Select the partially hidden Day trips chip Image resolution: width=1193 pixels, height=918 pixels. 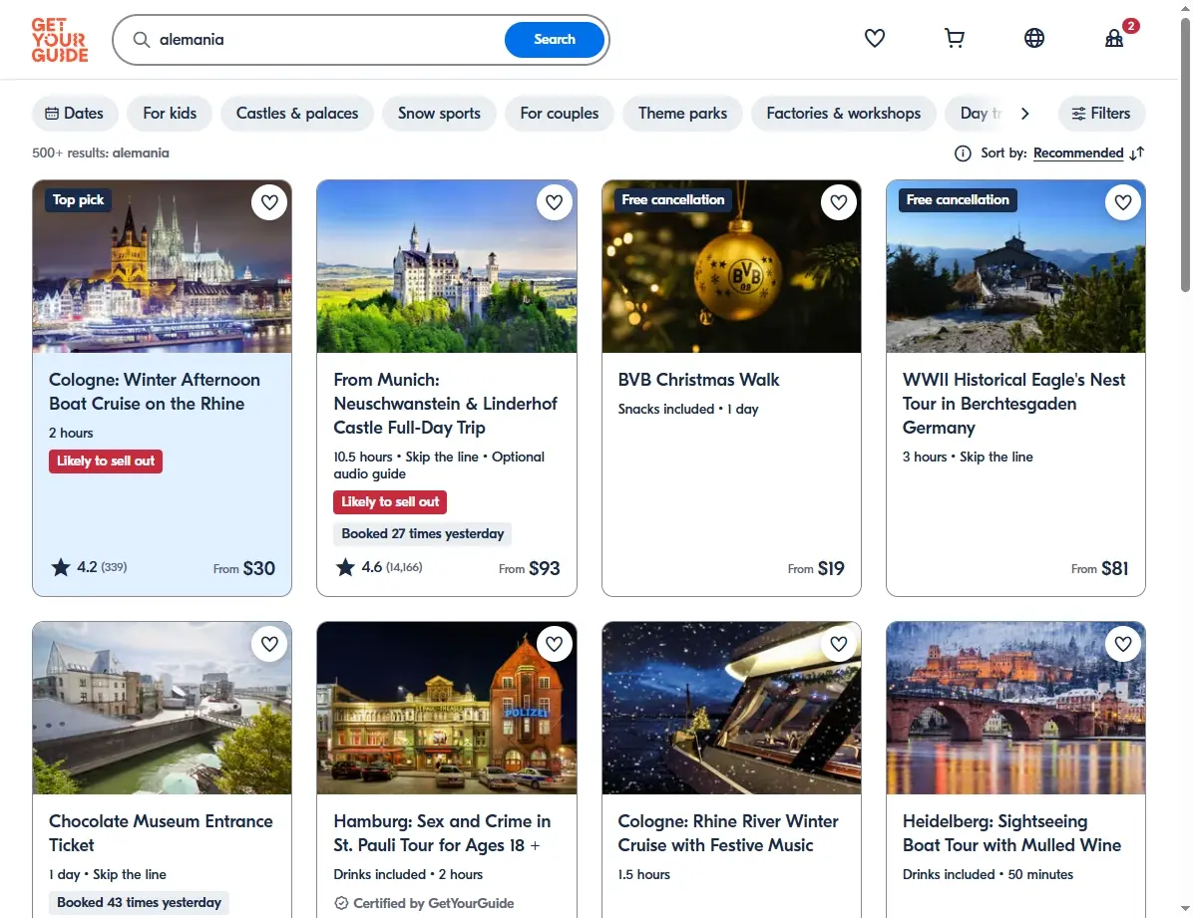pos(977,114)
